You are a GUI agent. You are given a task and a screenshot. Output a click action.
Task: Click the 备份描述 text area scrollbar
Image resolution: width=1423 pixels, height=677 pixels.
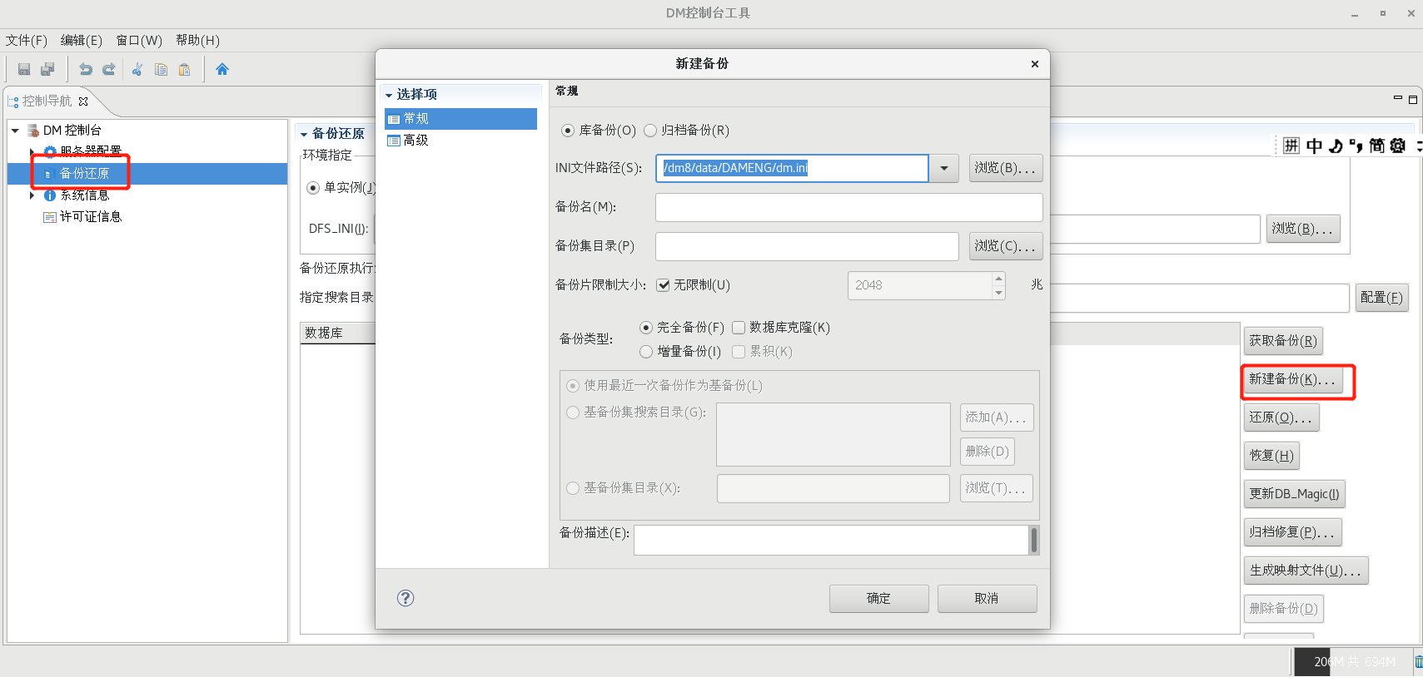[1034, 540]
